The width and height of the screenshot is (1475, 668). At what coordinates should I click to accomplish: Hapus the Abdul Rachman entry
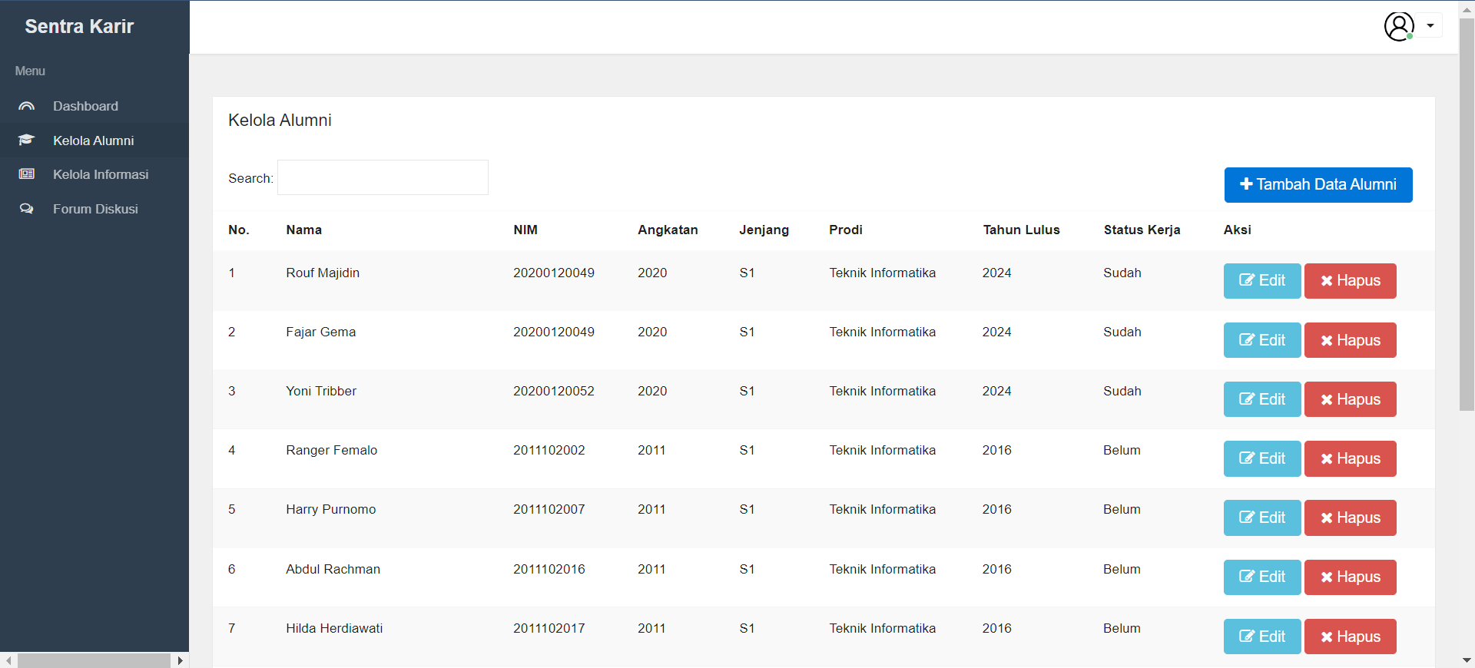point(1350,577)
